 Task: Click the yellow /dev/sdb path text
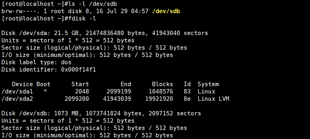(166, 11)
